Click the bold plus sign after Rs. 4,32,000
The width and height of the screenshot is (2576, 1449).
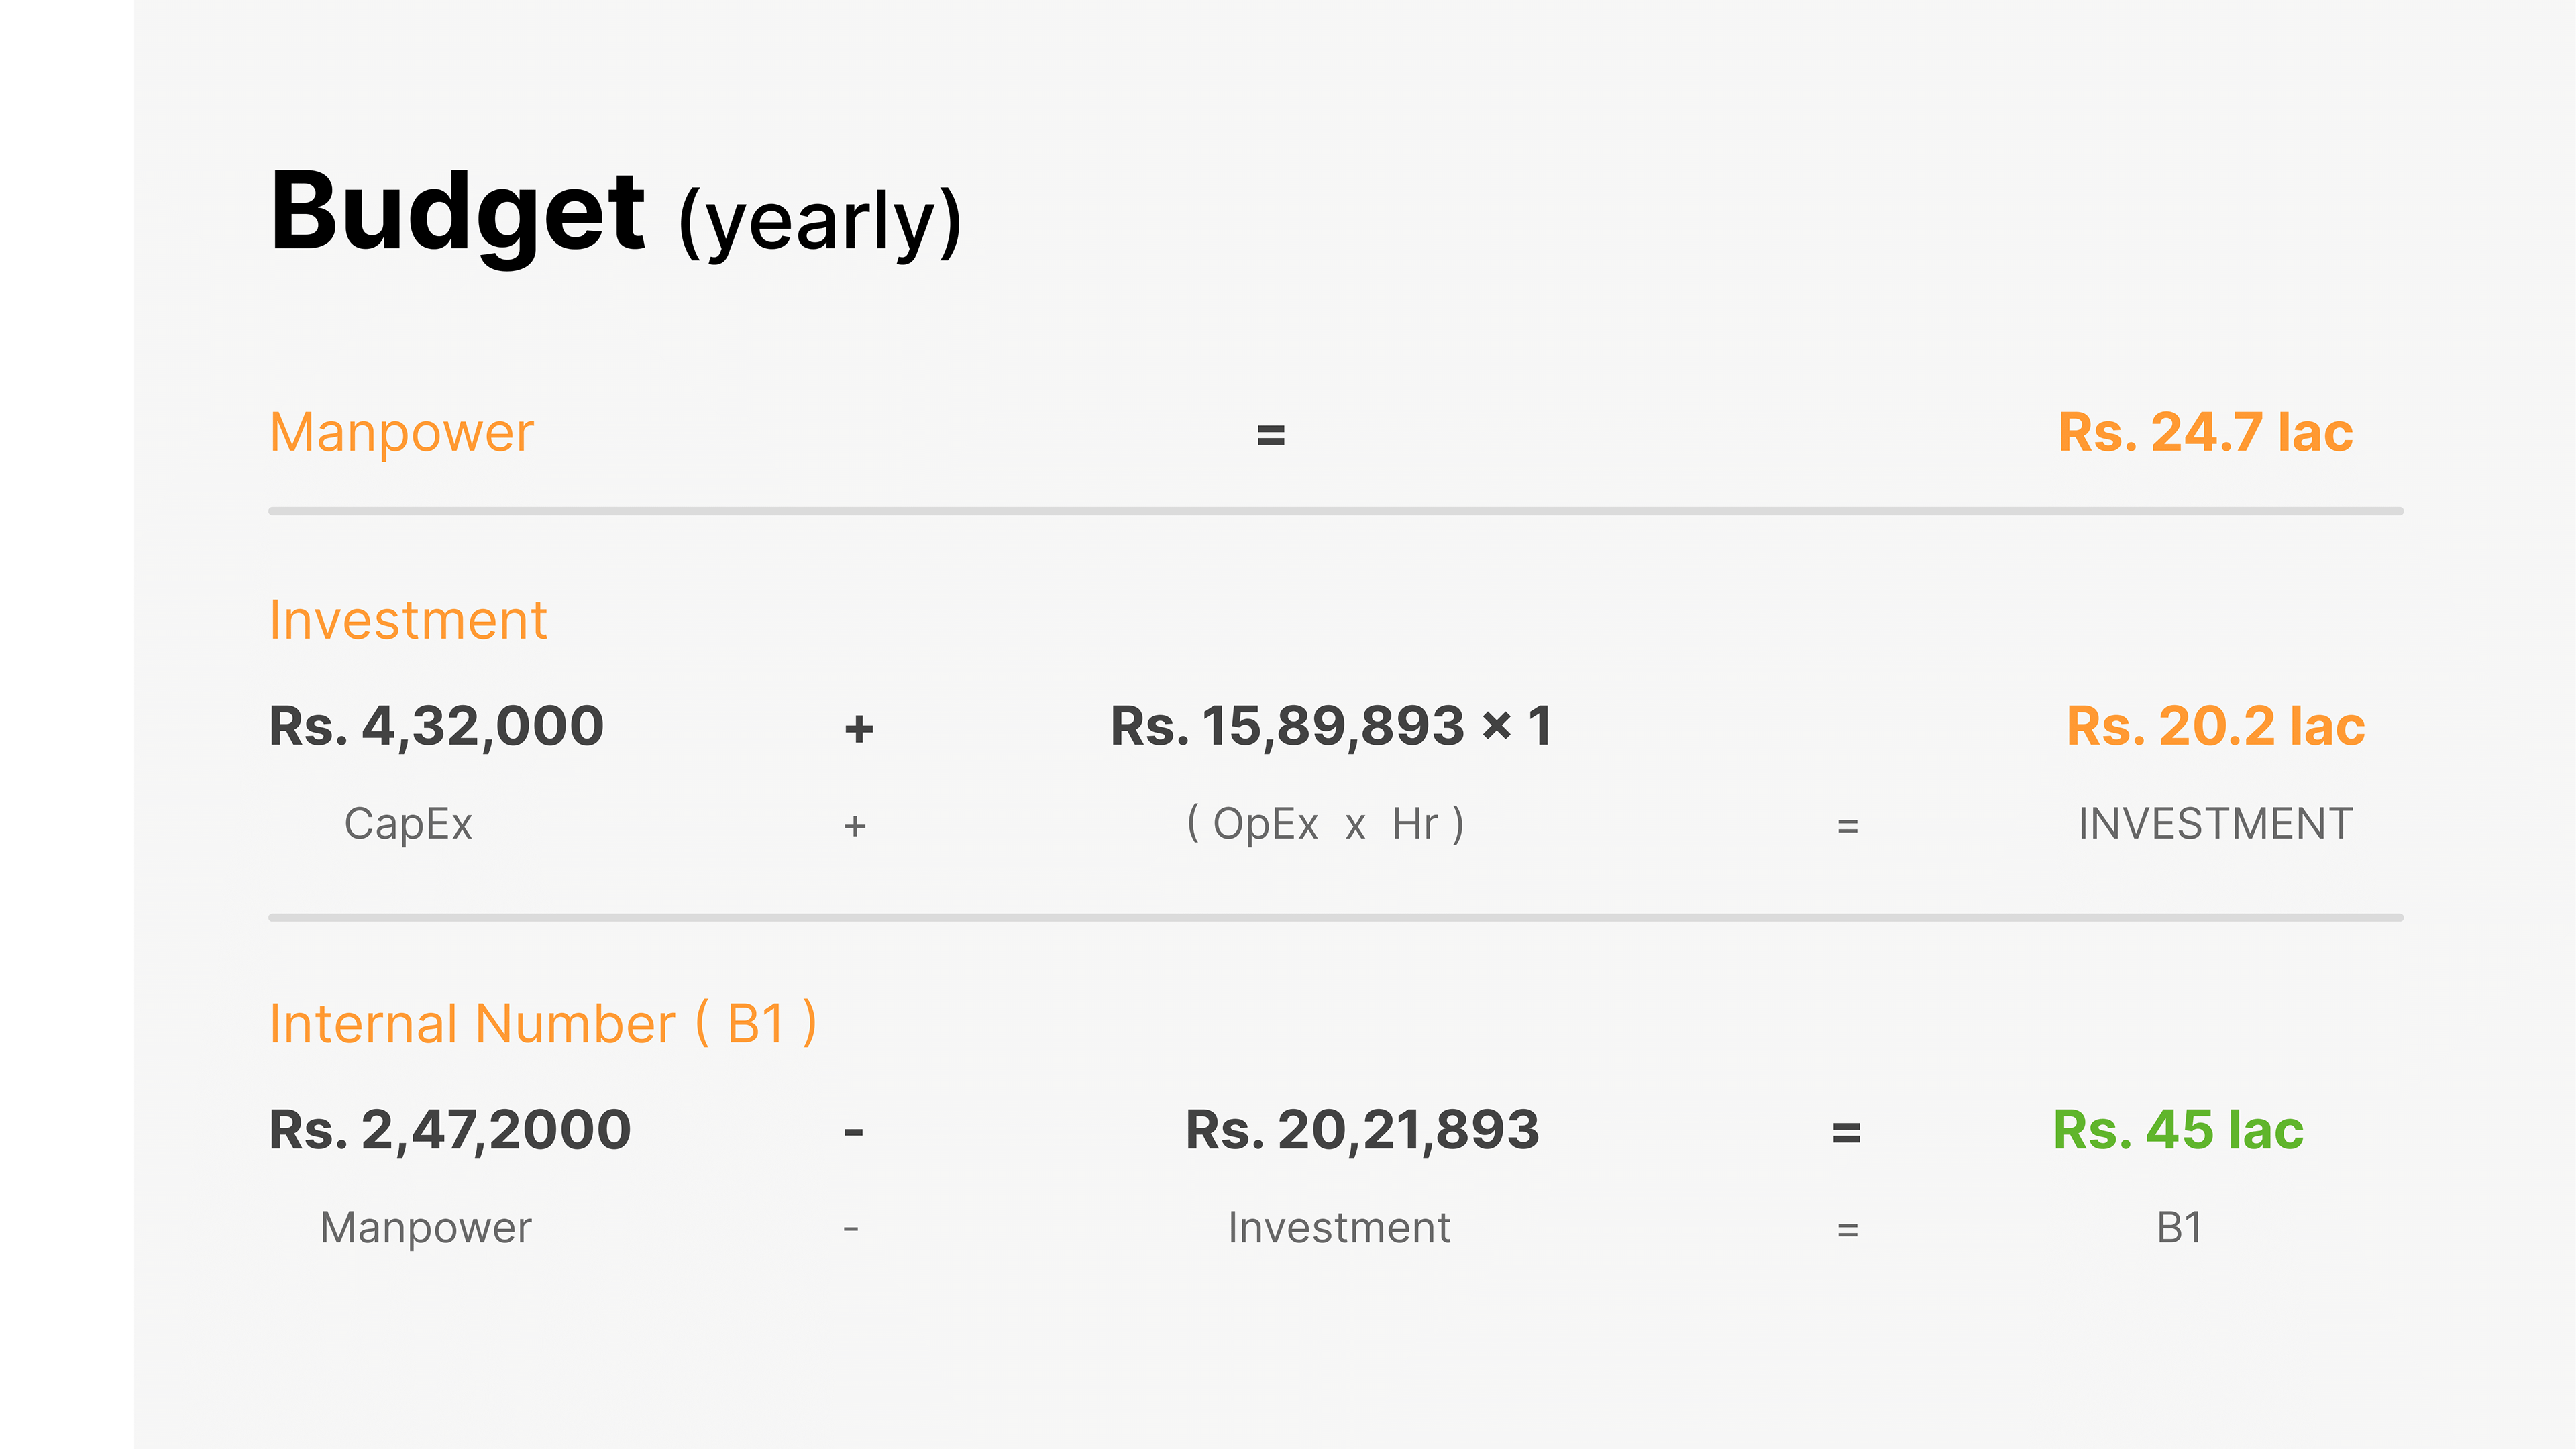[858, 728]
